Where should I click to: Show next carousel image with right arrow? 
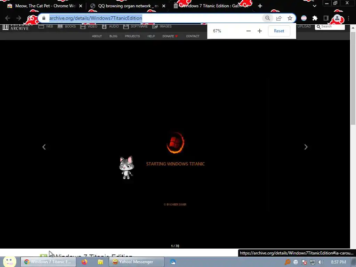click(x=306, y=147)
